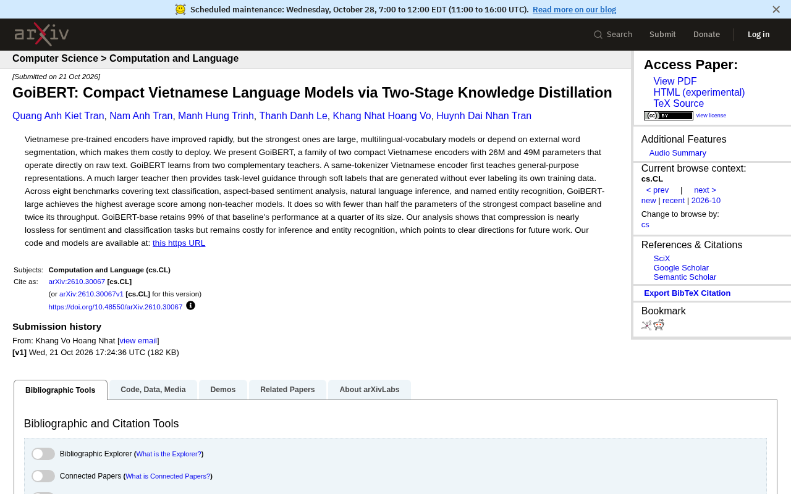Viewport: 791px width, 494px height.
Task: Click the arXiv logo
Action: click(41, 34)
